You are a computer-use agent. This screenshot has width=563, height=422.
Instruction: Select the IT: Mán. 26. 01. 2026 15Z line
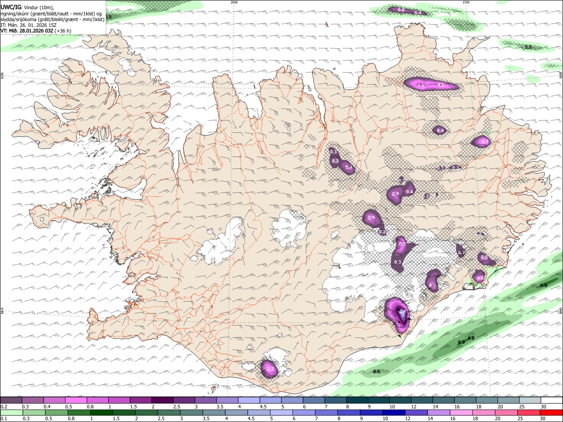pyautogui.click(x=29, y=25)
